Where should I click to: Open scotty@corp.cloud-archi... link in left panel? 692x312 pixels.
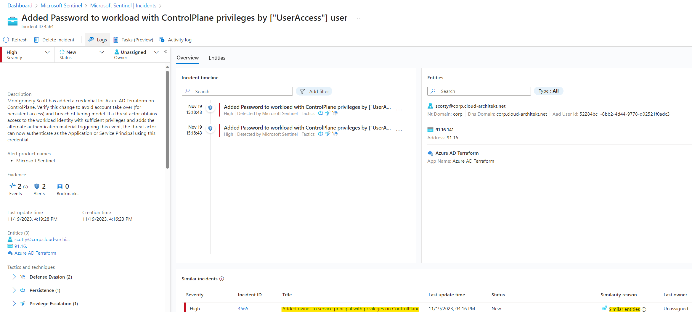coord(42,239)
